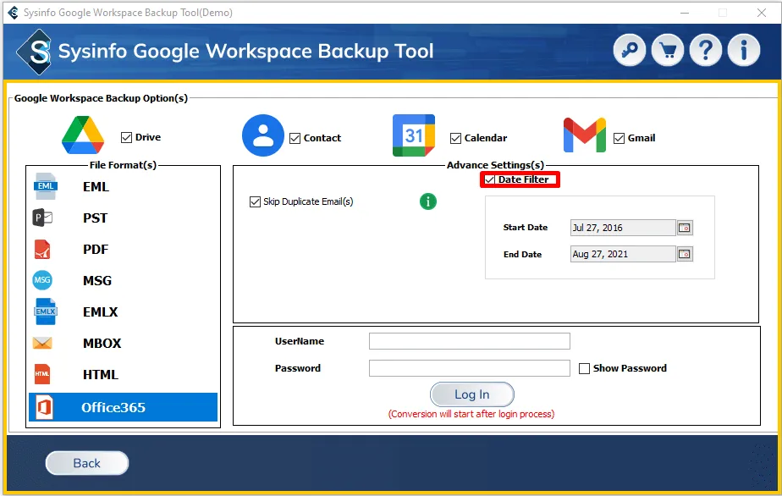Disable Skip Duplicate Email(s) checkbox
Viewport: 782px width, 496px height.
[256, 202]
